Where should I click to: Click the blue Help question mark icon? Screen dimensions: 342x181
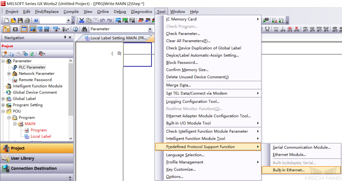pos(36,20)
